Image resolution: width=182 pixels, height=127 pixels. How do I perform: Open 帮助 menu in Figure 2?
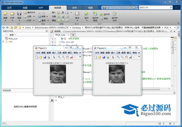(135, 53)
